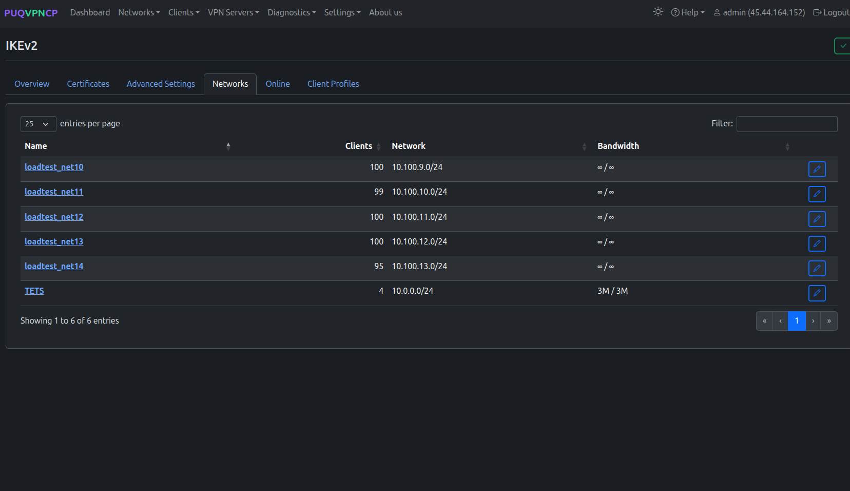
Task: Click the green checkmark status button
Action: [x=842, y=46]
